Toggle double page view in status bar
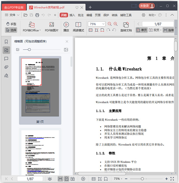 tap(72, 179)
